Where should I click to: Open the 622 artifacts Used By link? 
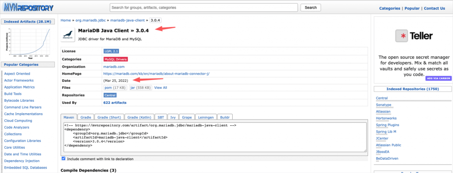coord(115,103)
